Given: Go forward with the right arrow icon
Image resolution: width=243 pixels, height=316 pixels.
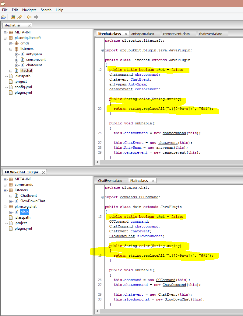Looking at the screenshot, I should click(x=36, y=17).
